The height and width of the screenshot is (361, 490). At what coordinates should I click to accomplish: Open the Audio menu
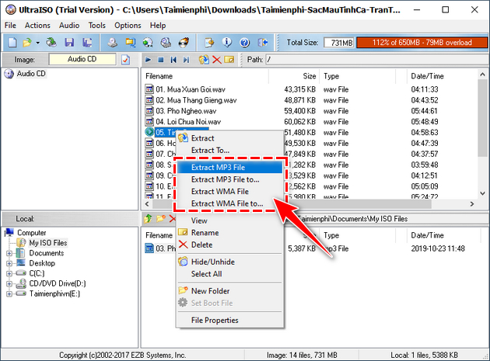[x=69, y=26]
